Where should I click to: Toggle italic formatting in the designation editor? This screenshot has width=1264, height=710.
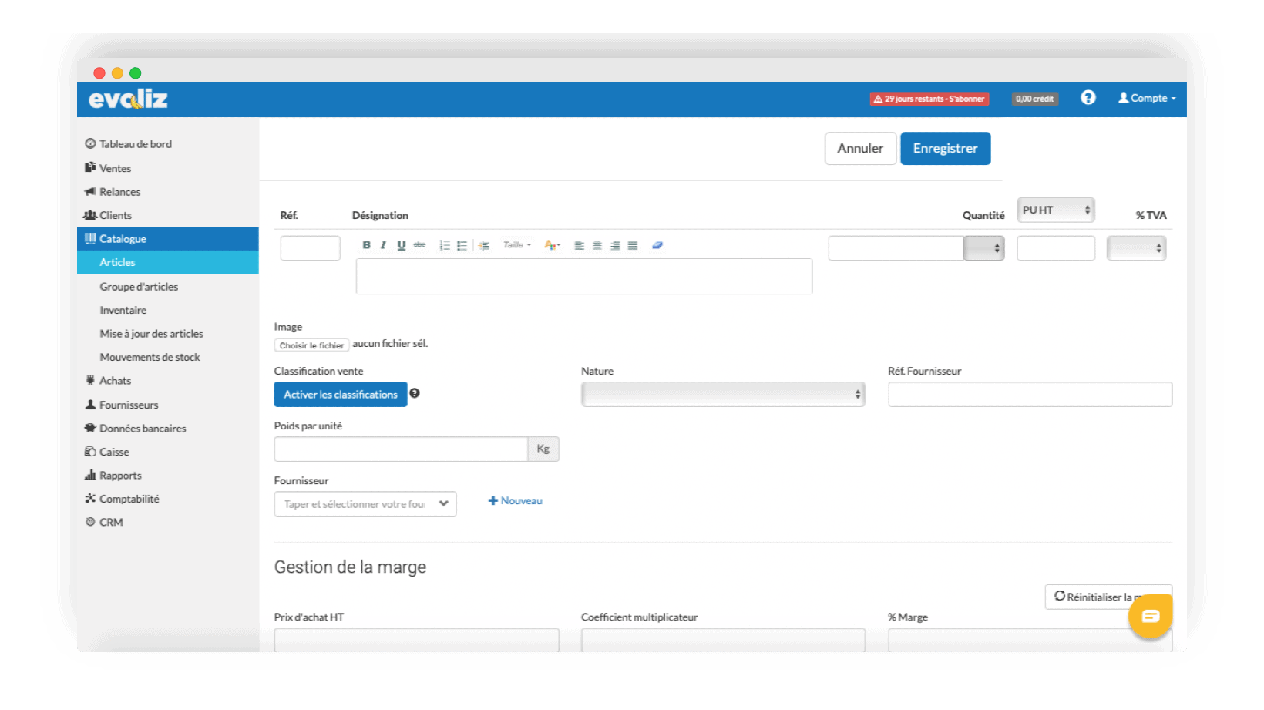pyautogui.click(x=383, y=245)
